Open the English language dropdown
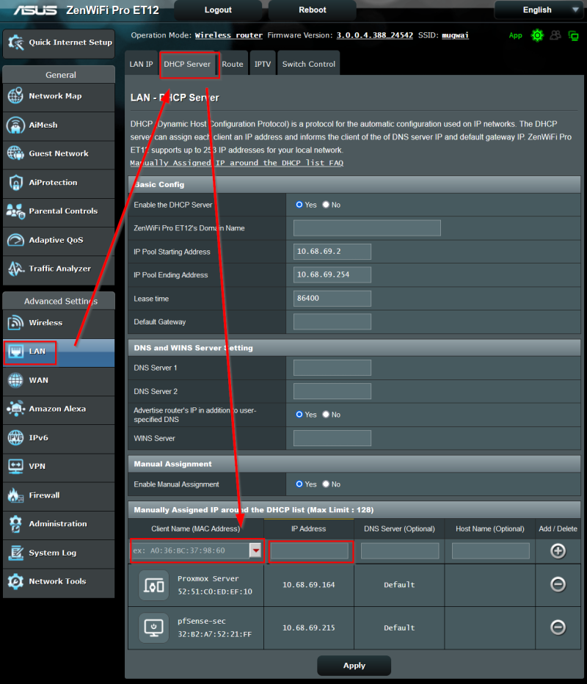Image resolution: width=587 pixels, height=684 pixels. coord(540,10)
